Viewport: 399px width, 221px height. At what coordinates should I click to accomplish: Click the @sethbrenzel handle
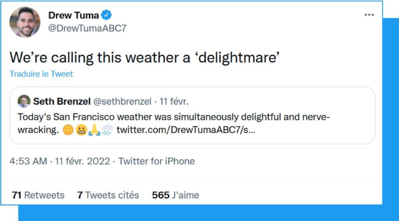[122, 102]
